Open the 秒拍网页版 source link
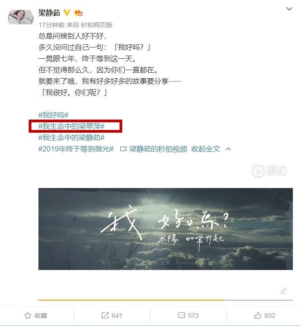 [96, 25]
